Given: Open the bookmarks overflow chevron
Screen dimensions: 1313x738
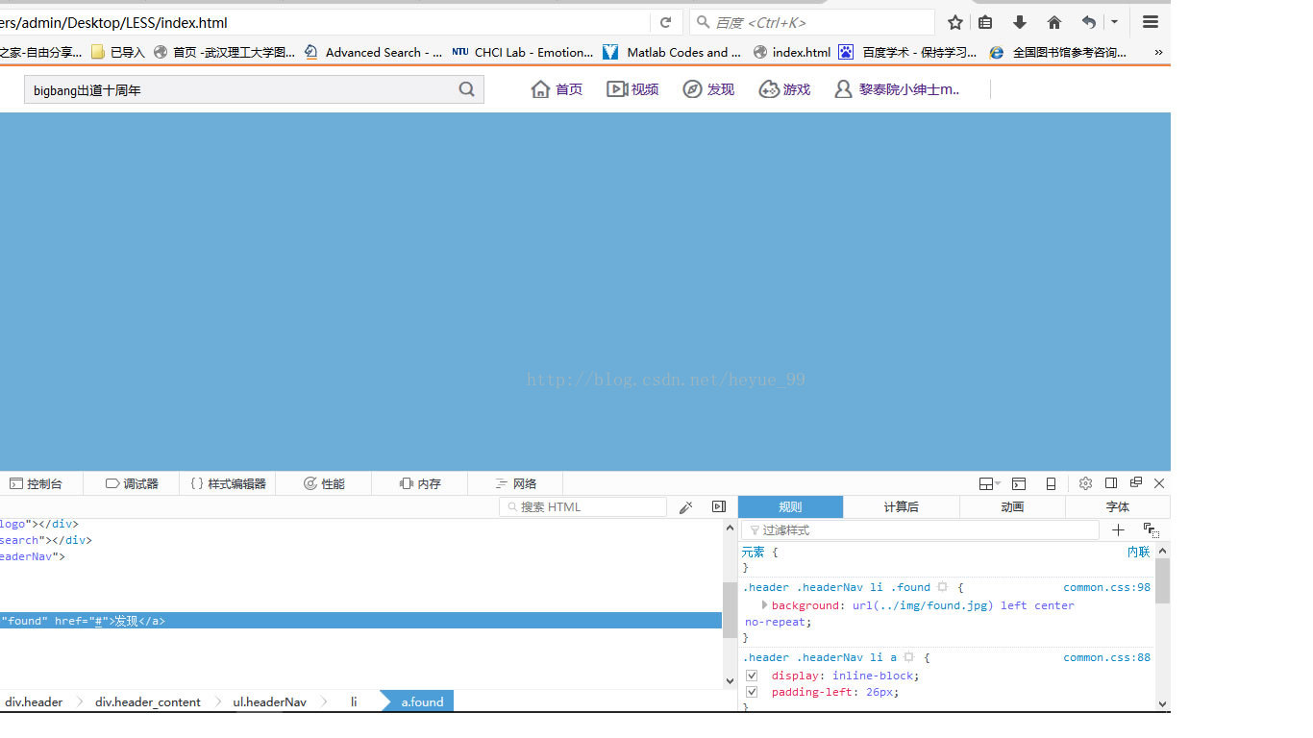Looking at the screenshot, I should coord(1158,53).
